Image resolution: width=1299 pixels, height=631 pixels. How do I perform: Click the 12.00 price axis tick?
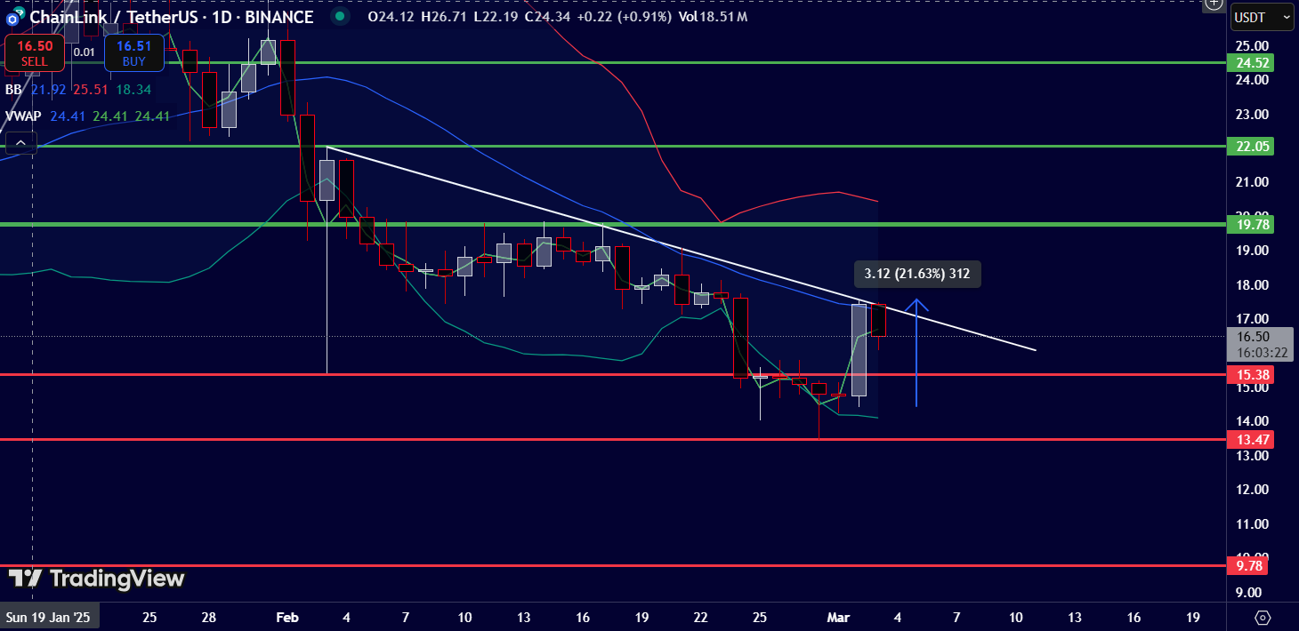[x=1252, y=490]
